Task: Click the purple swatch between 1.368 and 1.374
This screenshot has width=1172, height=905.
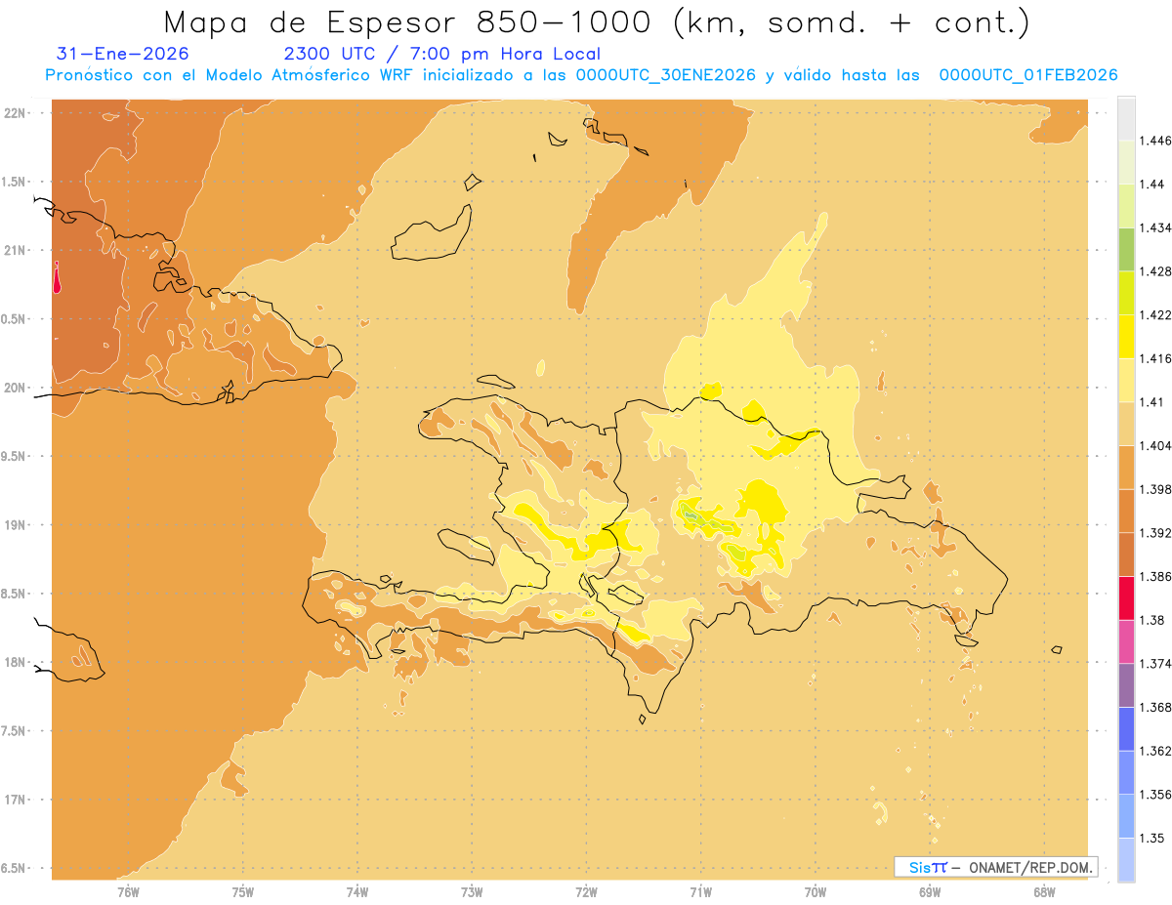Action: coord(1126,684)
